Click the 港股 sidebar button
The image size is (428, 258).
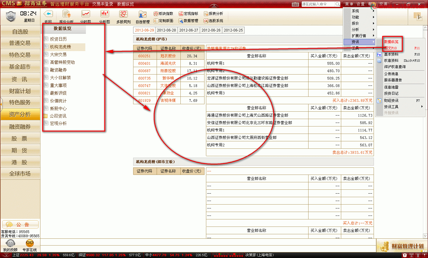20,162
